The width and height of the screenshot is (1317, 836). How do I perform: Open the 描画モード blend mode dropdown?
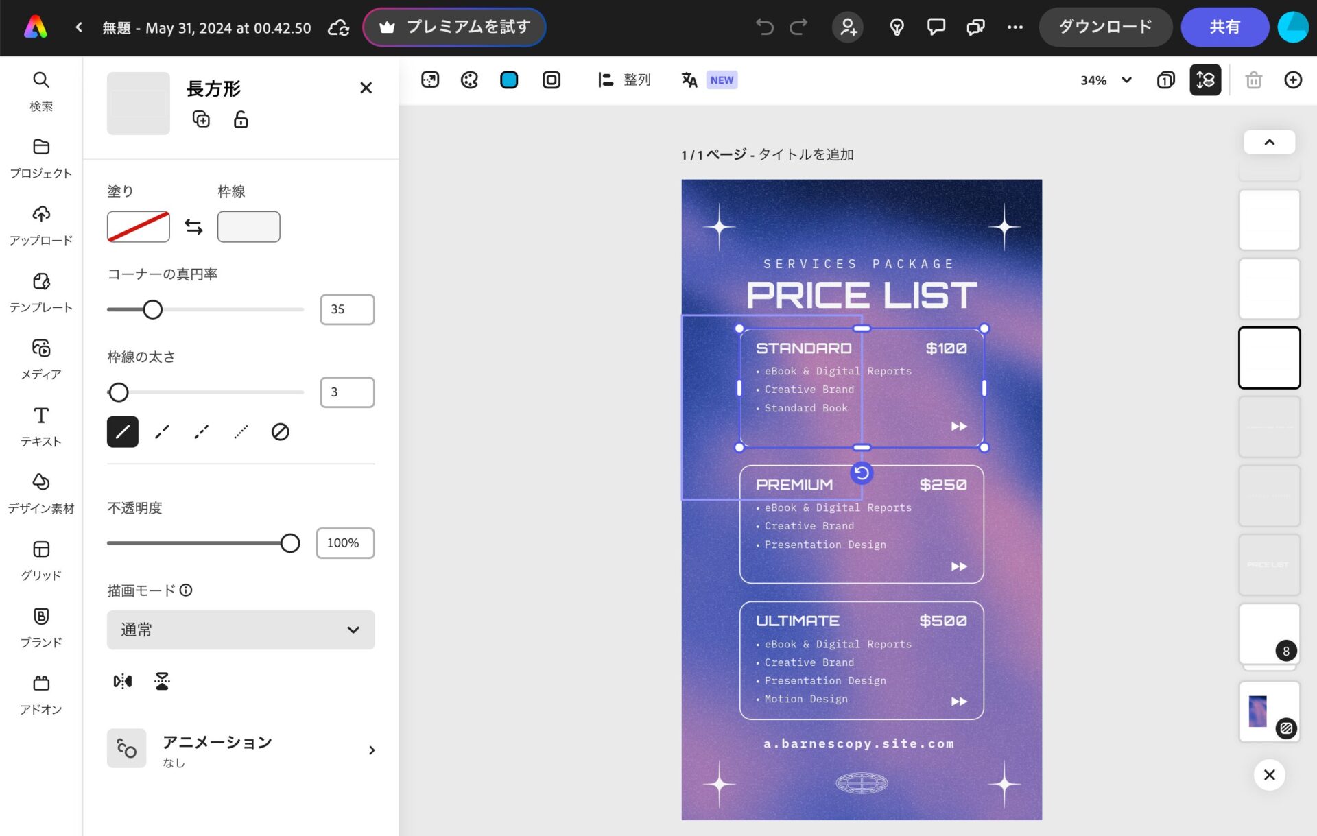(240, 630)
